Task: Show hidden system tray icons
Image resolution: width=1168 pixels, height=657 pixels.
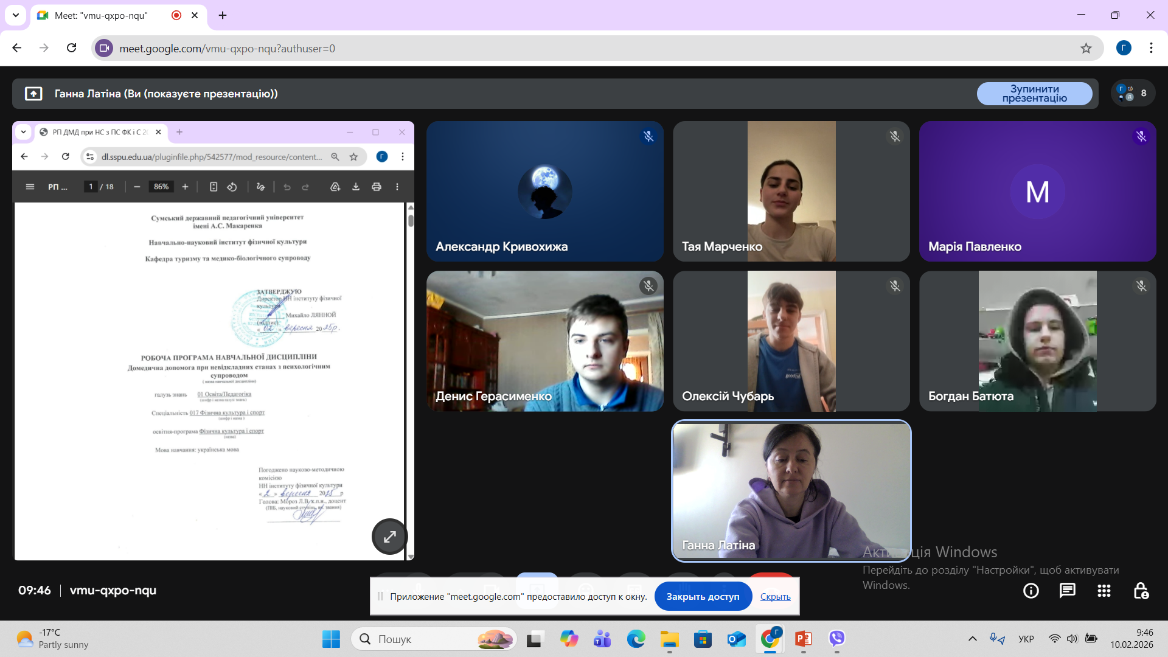Action: tap(972, 639)
